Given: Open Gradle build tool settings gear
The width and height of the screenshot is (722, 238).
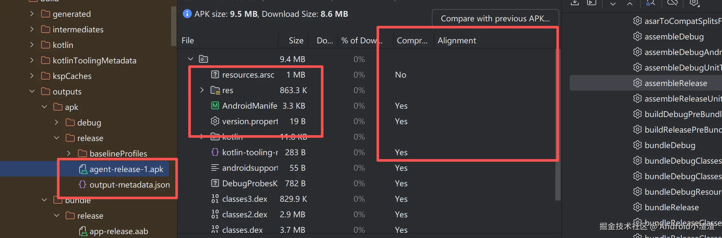Looking at the screenshot, I should (x=694, y=3).
